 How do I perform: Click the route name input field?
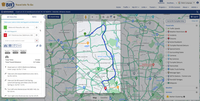coord(19,41)
